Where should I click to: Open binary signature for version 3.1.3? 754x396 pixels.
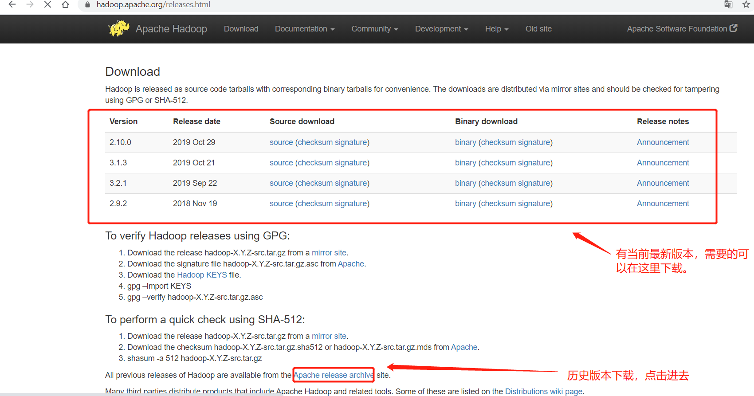tap(534, 163)
